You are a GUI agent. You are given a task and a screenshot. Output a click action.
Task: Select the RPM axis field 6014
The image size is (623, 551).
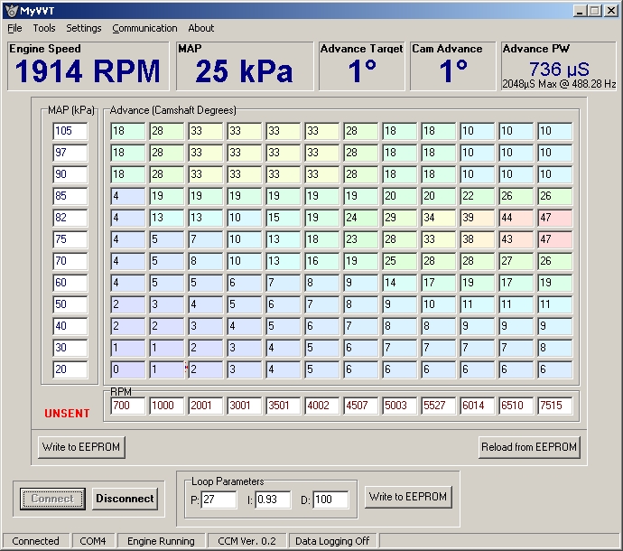[478, 406]
